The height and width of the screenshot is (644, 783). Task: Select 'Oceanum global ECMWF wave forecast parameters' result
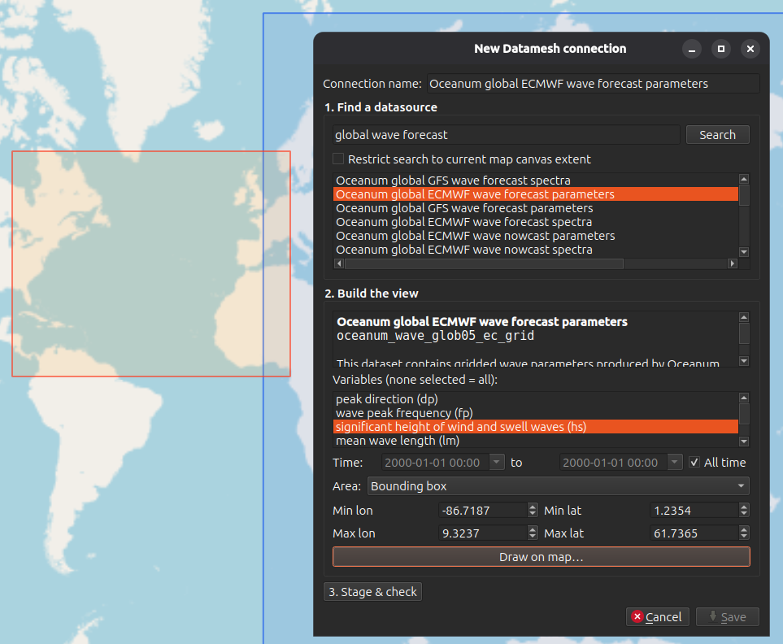[x=536, y=194]
